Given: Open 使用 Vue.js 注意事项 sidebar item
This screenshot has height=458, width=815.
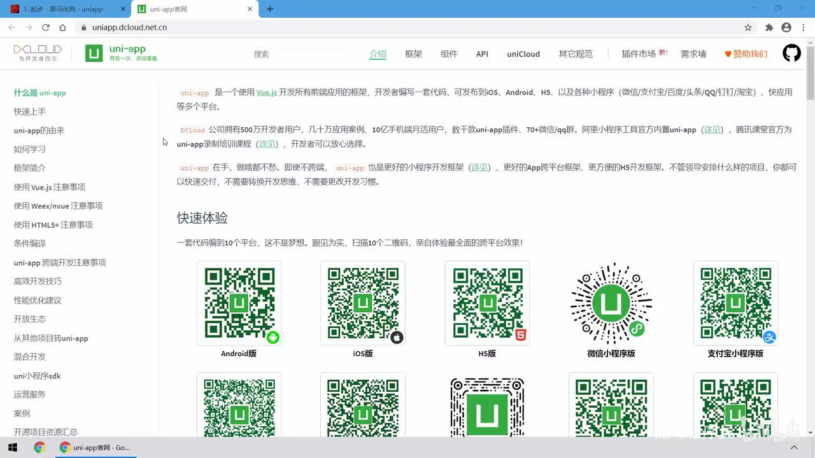Looking at the screenshot, I should pos(50,187).
